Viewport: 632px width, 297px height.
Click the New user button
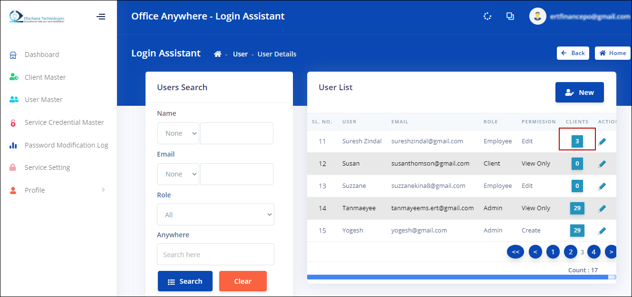580,93
